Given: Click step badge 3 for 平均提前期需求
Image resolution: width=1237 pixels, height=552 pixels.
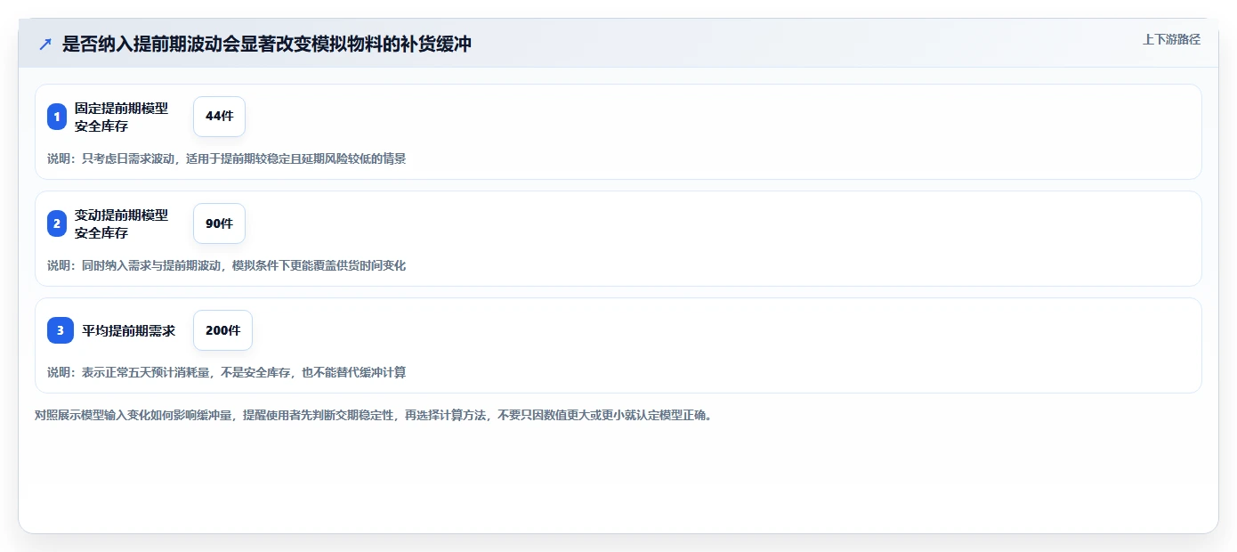Looking at the screenshot, I should pyautogui.click(x=61, y=330).
